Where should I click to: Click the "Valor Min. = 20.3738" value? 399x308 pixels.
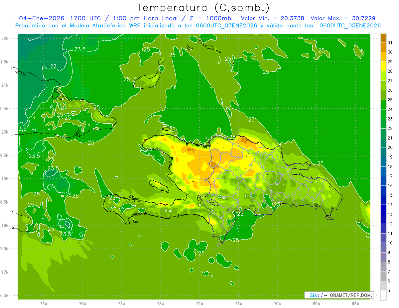click(272, 18)
